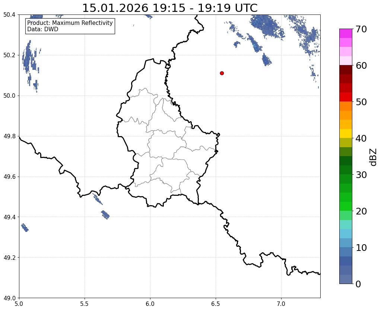Click the y-axis latitude label "50.4"
This screenshot has height=310, width=381.
9,15
